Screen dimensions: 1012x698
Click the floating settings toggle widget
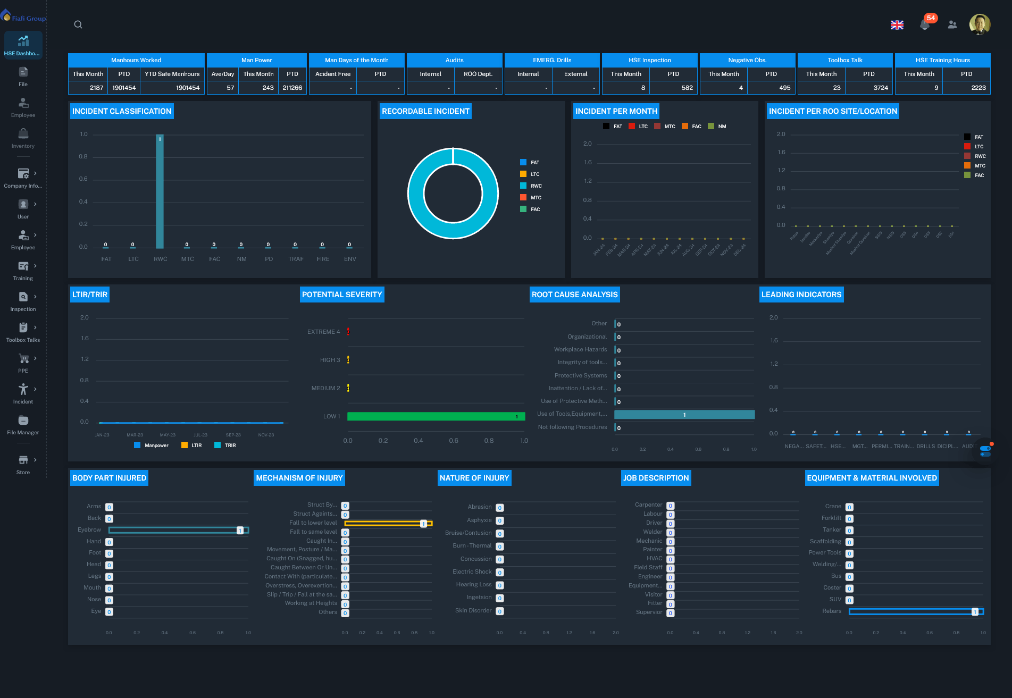[x=985, y=451]
